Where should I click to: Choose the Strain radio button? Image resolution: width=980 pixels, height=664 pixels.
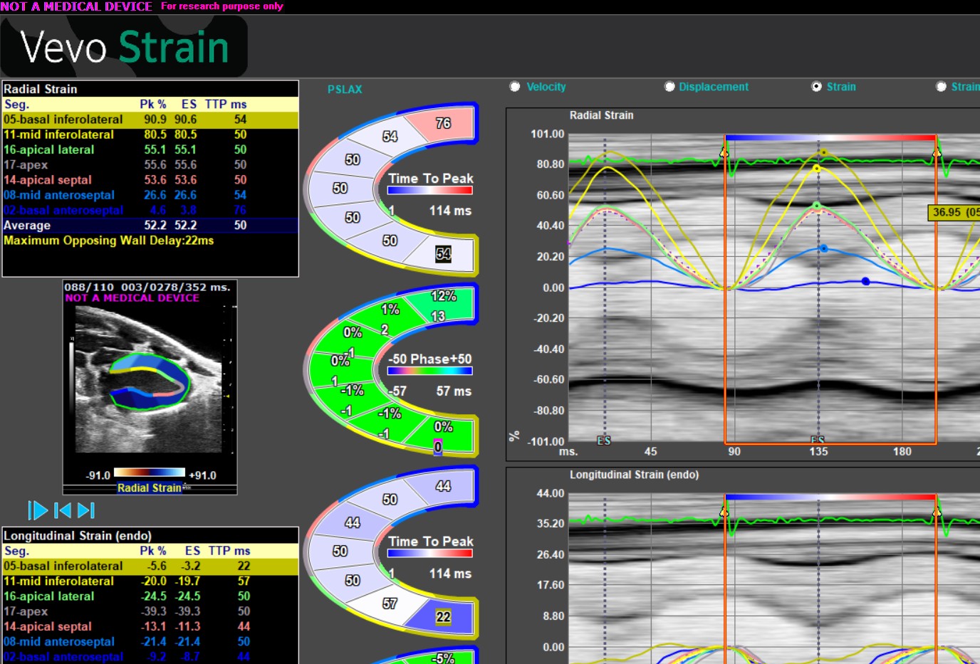click(817, 87)
